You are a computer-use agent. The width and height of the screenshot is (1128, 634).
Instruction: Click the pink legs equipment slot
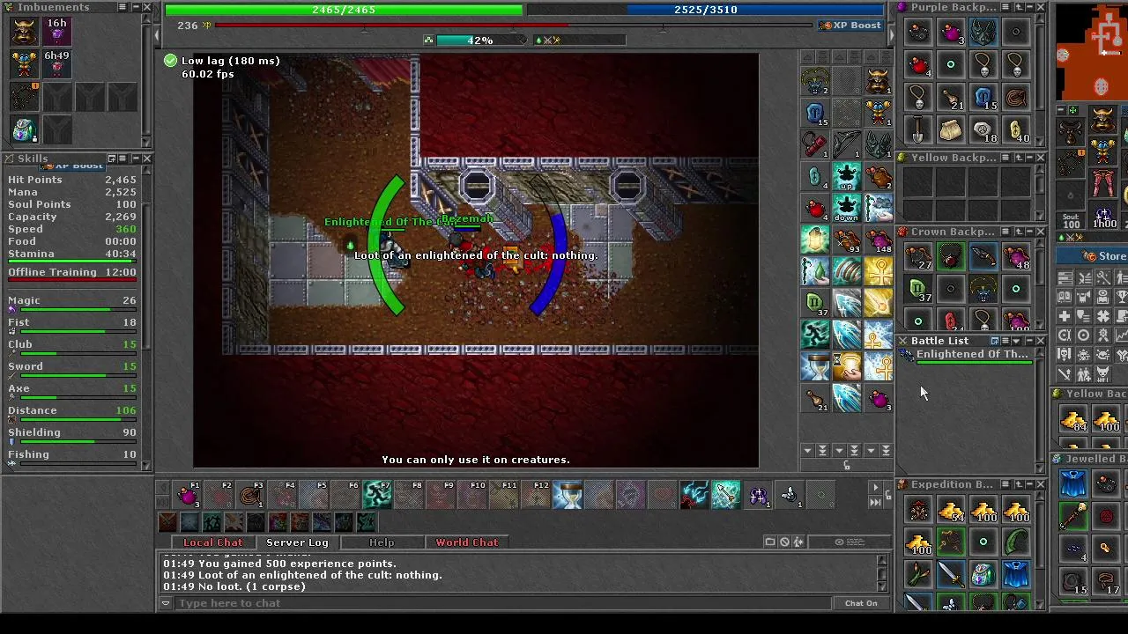1103,182
